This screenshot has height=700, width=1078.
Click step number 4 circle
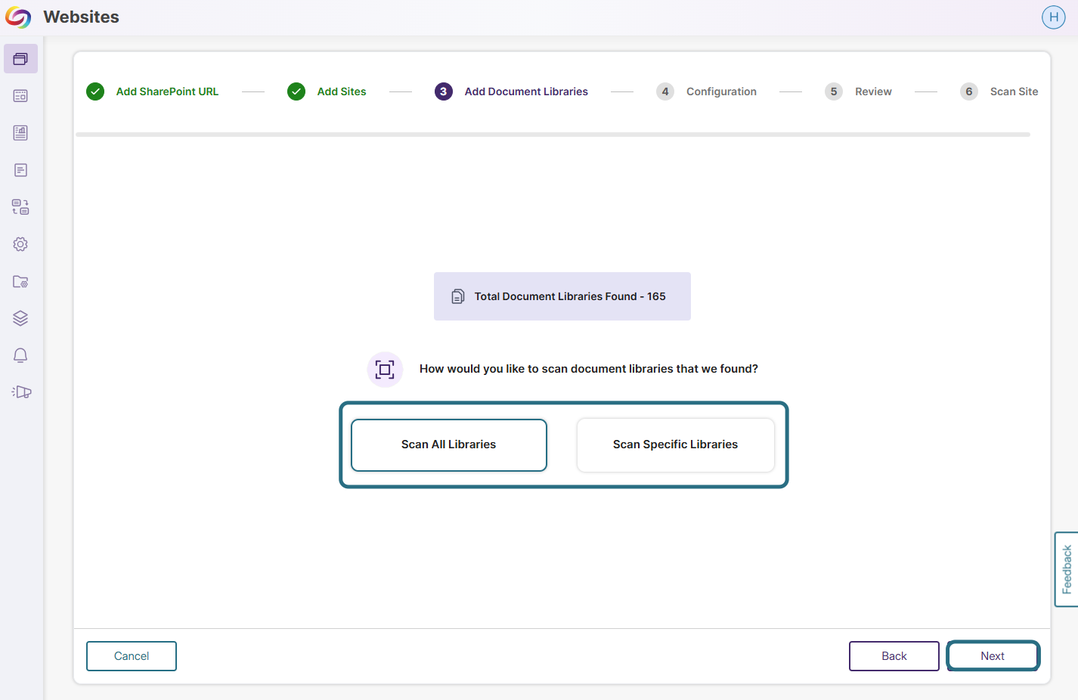665,91
